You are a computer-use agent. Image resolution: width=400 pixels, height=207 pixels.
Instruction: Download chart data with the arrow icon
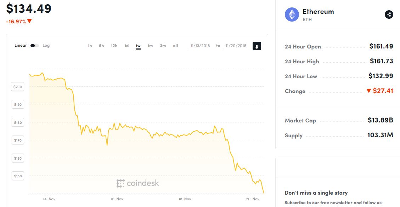(257, 46)
